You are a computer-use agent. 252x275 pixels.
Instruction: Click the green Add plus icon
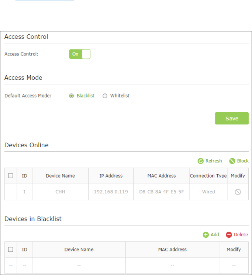206,235
